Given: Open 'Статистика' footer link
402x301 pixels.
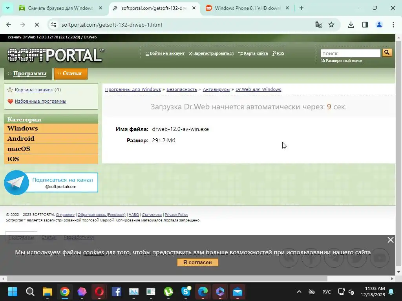Looking at the screenshot, I should (x=152, y=215).
